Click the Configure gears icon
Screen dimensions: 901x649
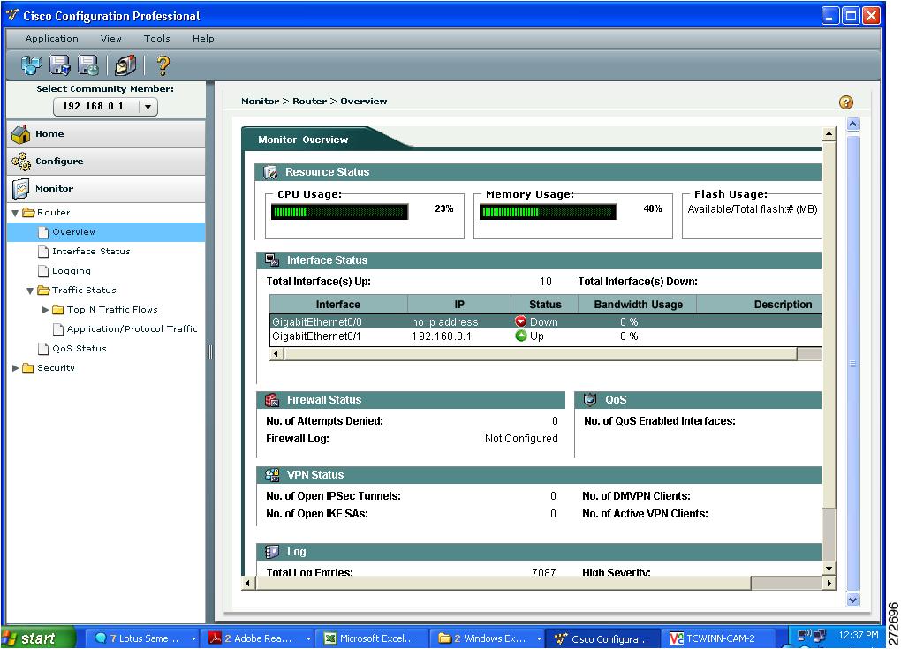click(x=21, y=162)
